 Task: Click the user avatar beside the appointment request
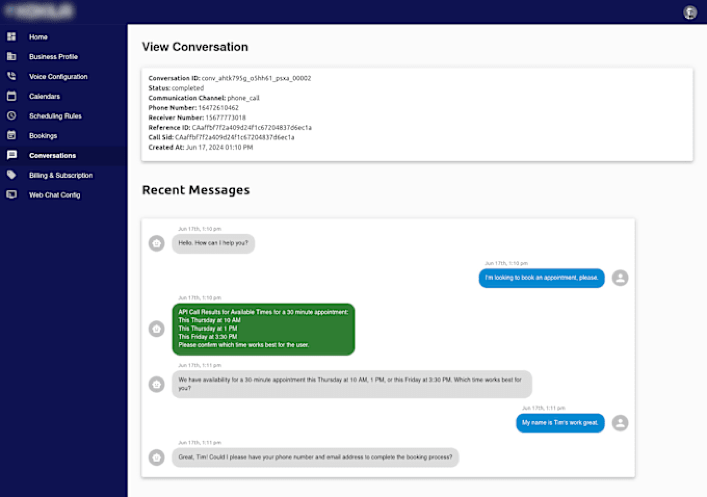(x=620, y=278)
